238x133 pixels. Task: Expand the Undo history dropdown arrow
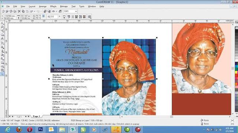pyautogui.click(x=35, y=11)
